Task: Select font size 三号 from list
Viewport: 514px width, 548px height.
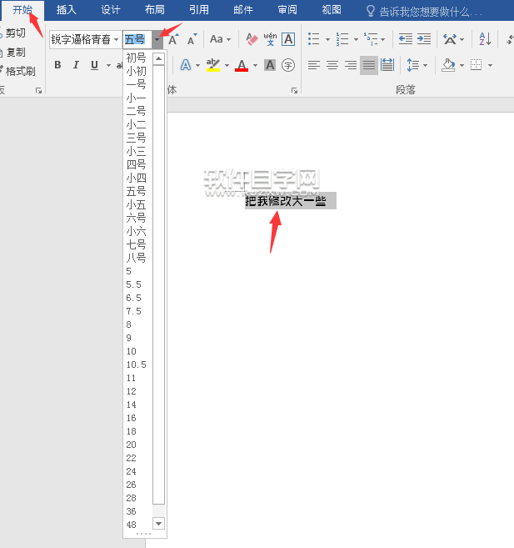Action: [136, 138]
